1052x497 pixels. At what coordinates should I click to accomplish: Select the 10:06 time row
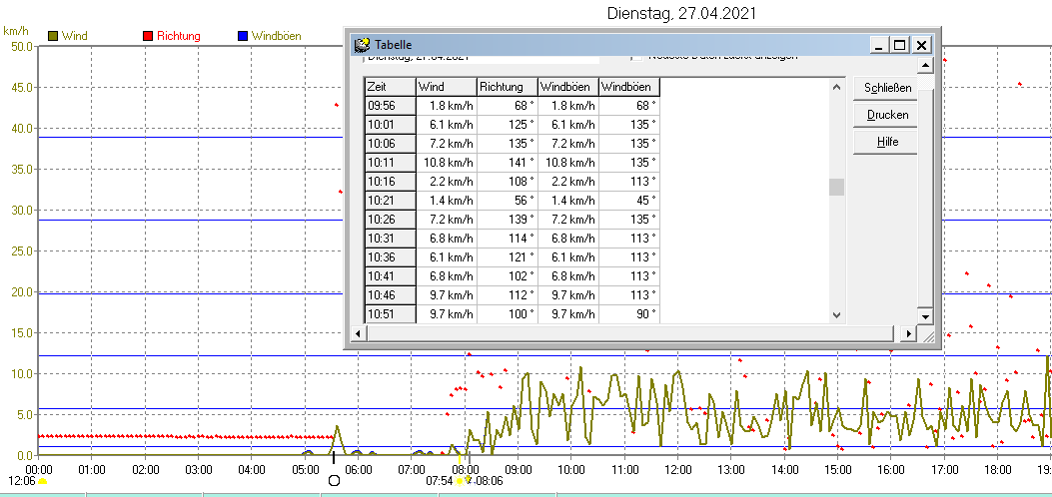(x=390, y=144)
